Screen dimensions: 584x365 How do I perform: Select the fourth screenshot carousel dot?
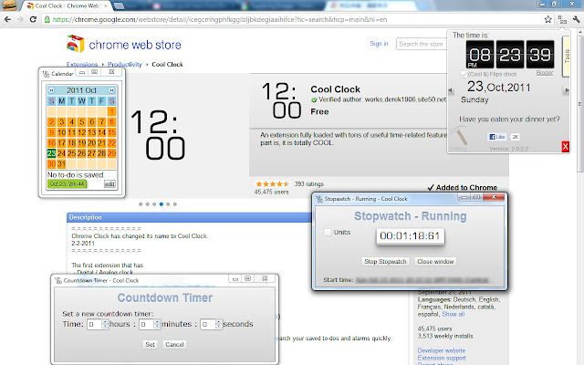(x=162, y=204)
